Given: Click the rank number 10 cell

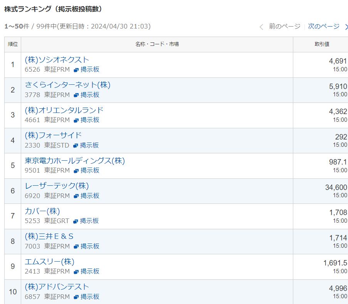Looking at the screenshot, I should pos(13,292).
